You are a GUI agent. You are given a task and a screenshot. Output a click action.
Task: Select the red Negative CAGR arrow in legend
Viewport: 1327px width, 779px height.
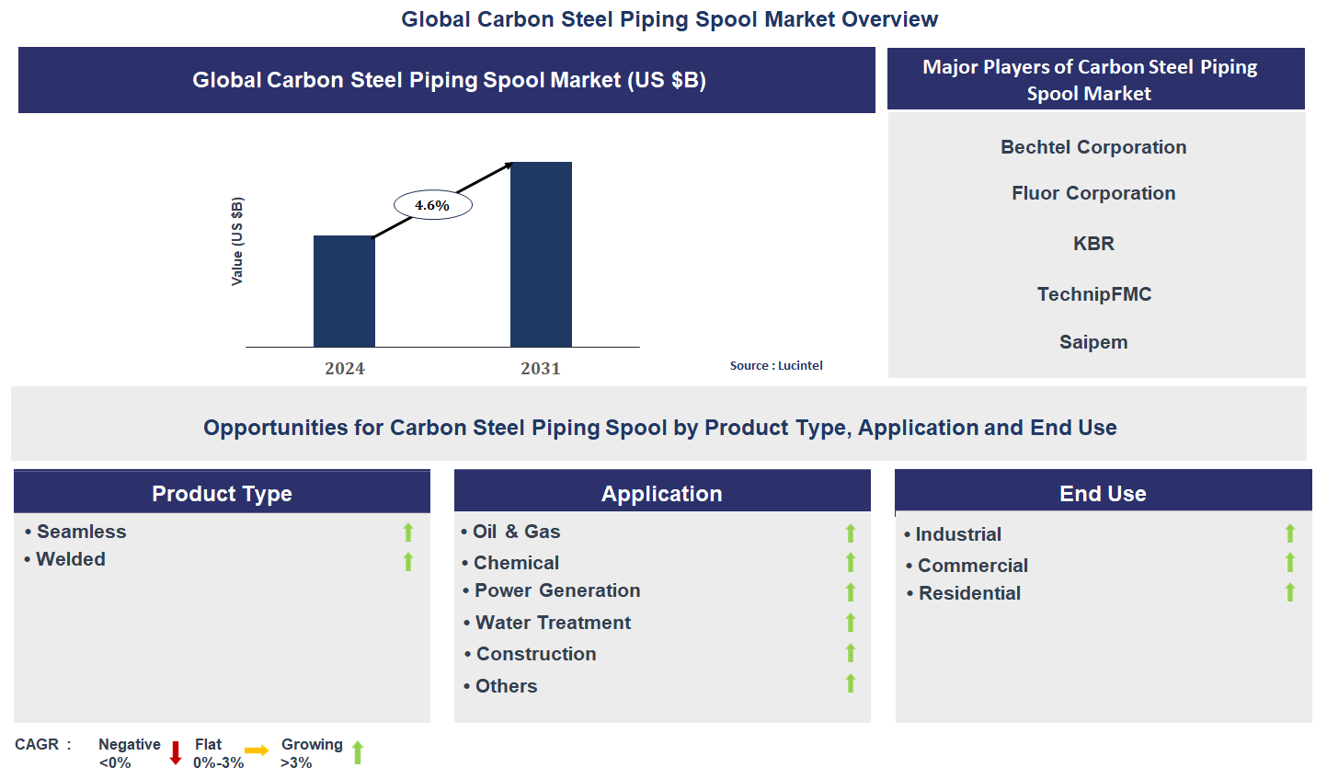pos(174,752)
